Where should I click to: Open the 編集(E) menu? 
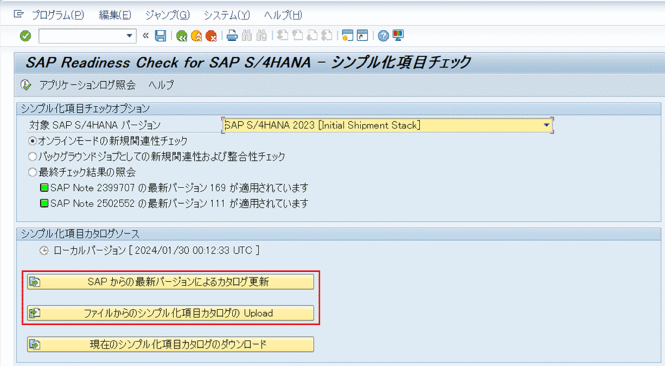(x=115, y=16)
